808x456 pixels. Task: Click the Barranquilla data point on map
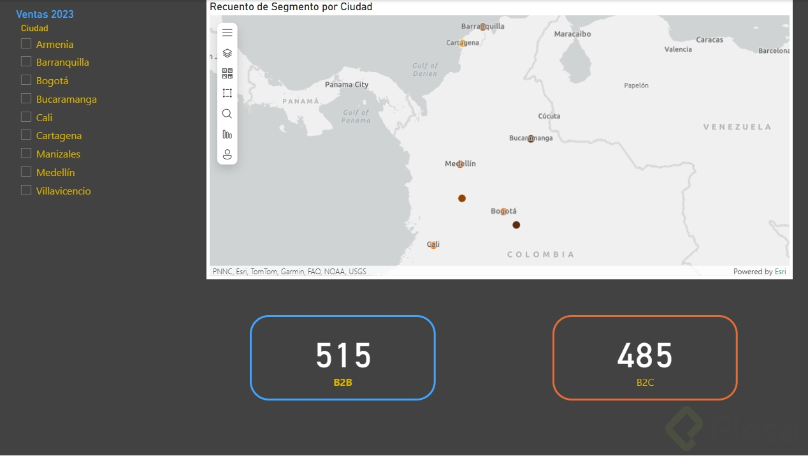482,27
